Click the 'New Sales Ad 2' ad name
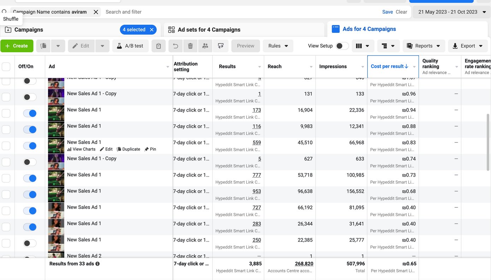 click(x=84, y=256)
